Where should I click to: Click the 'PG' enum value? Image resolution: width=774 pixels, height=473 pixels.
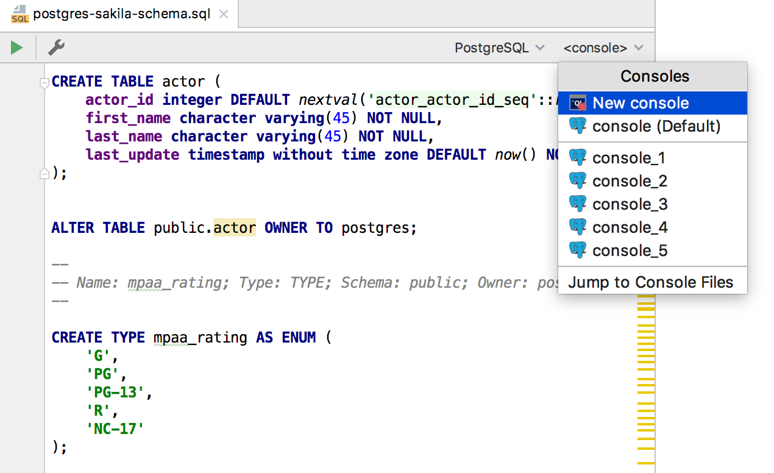coord(102,374)
